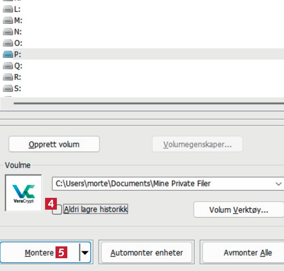
Task: Open Volum Verktøy options
Action: (x=239, y=210)
